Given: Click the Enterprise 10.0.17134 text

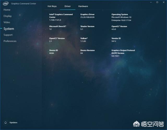Looking at the screenshot, I should (x=121, y=20).
